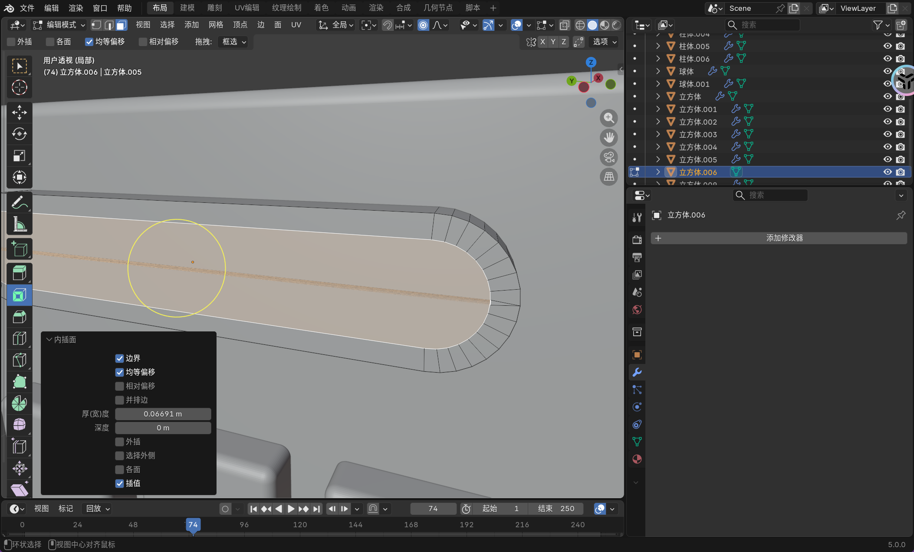This screenshot has height=552, width=914.
Task: Switch to the UV编辑 workspace tab
Action: click(247, 8)
